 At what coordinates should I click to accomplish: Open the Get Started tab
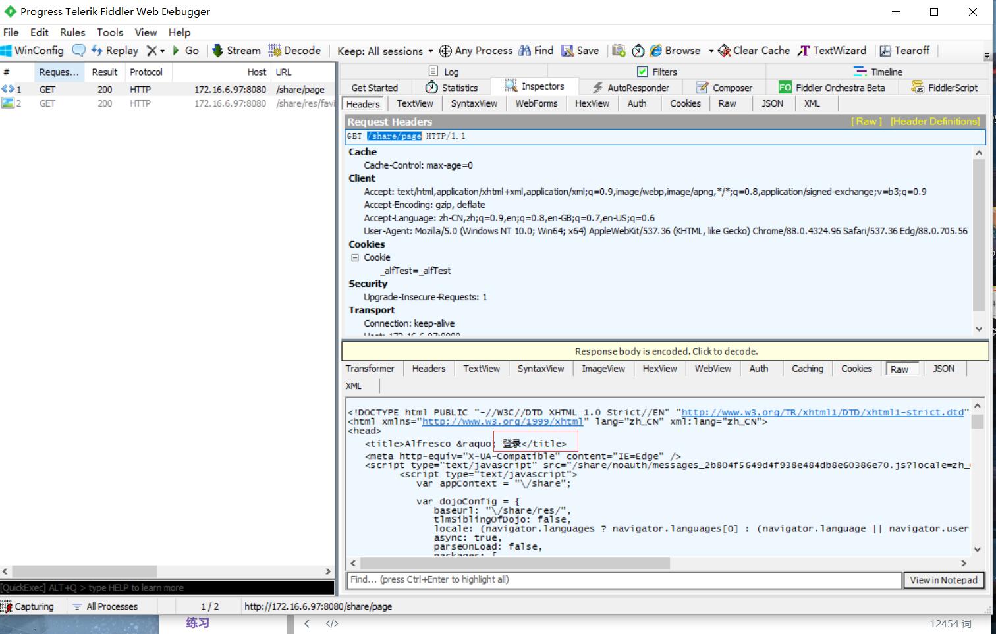click(x=375, y=88)
